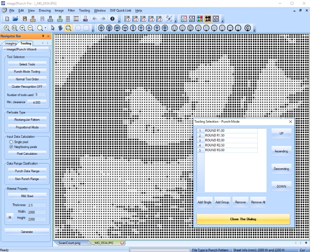Click the zoom out magnifier icon
The height and width of the screenshot is (252, 310).
[x=31, y=28]
